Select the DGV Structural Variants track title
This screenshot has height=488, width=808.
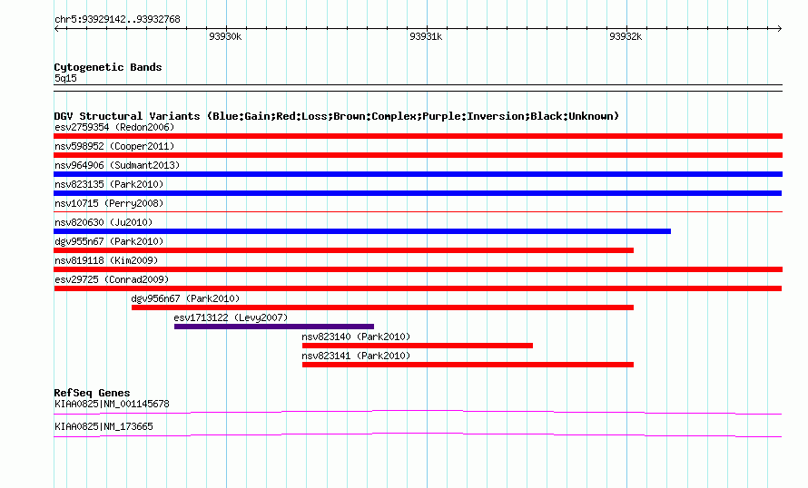coord(337,116)
